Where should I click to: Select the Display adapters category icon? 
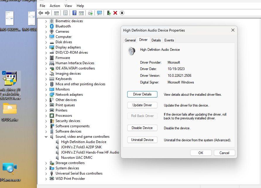(x=52, y=47)
